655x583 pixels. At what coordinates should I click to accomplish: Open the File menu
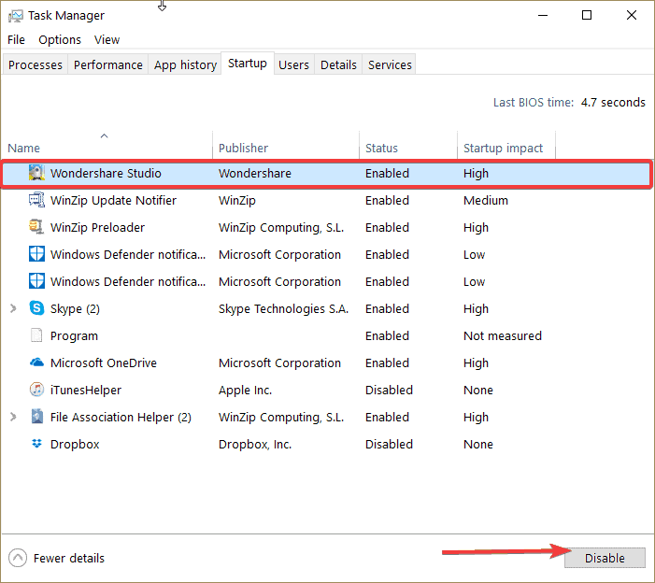(x=17, y=39)
